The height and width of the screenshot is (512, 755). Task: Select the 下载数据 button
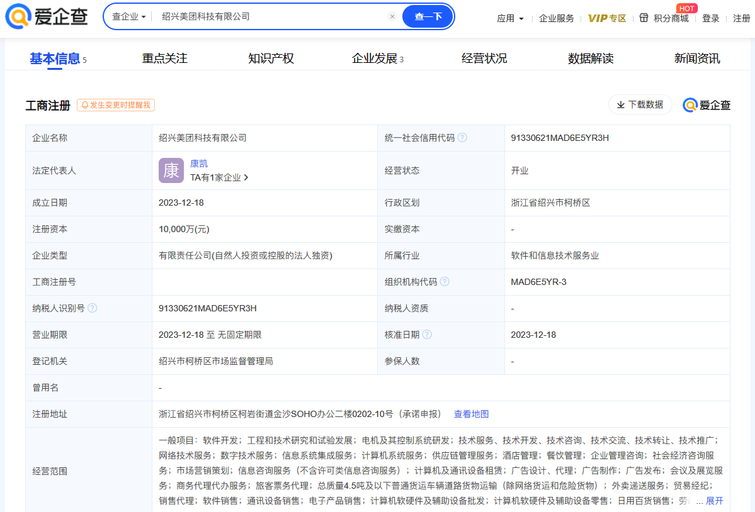(640, 104)
